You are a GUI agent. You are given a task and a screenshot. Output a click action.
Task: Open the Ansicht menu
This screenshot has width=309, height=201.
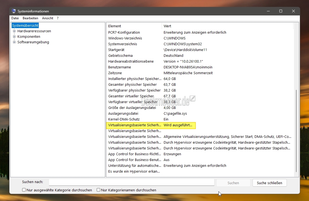click(x=48, y=18)
